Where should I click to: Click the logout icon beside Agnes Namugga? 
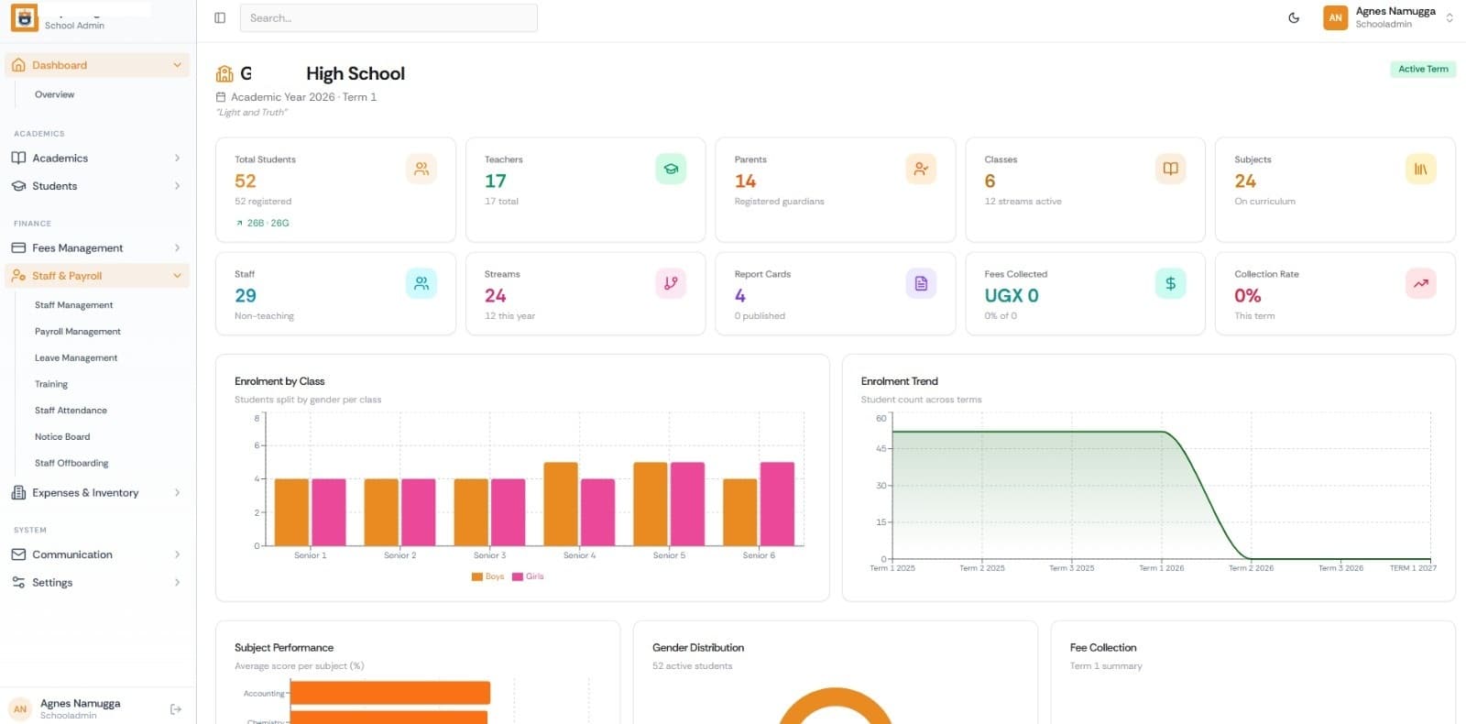(x=176, y=708)
